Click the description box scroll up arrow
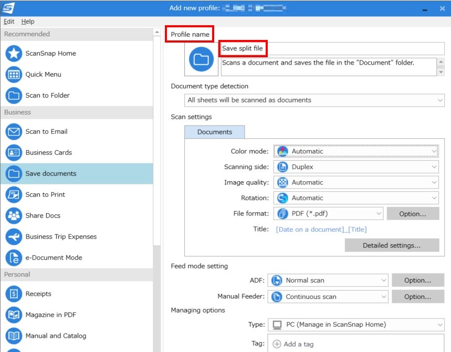The height and width of the screenshot is (352, 451). tap(441, 62)
